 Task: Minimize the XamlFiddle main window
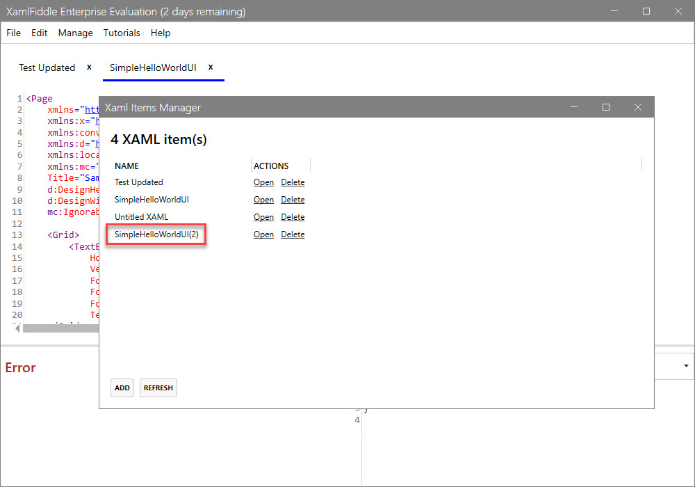click(x=614, y=11)
